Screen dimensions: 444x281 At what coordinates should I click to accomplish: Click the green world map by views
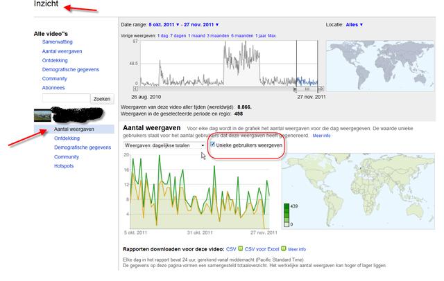(x=358, y=191)
